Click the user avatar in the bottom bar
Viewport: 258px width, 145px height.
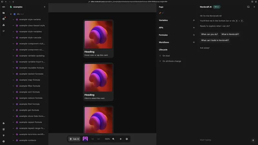tap(85, 139)
